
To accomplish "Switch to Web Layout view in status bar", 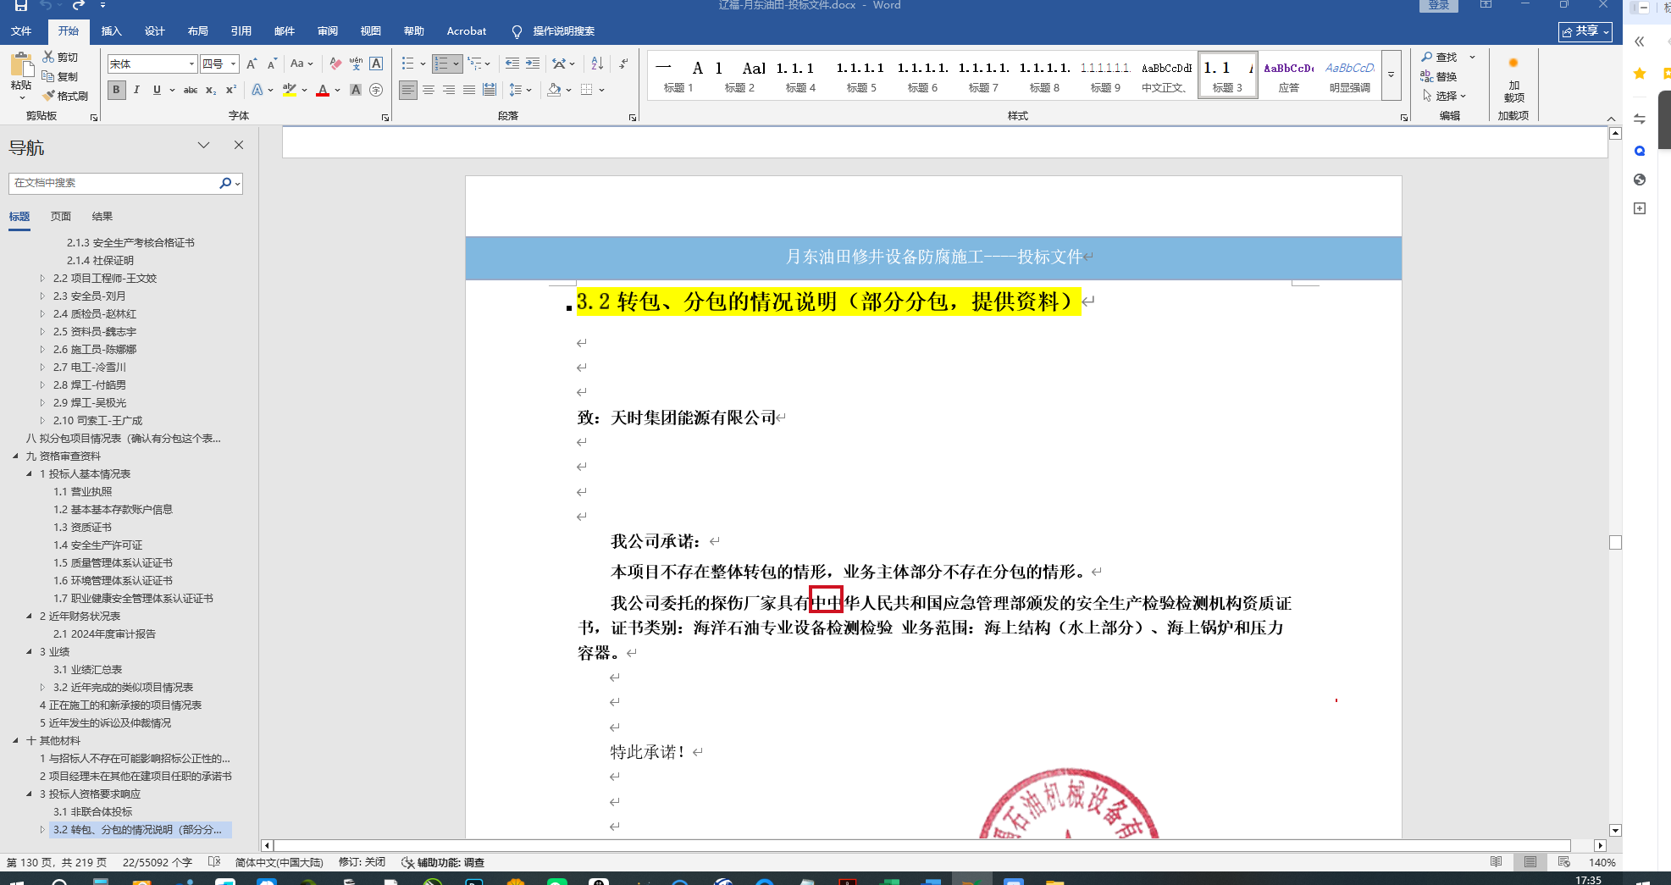I will tap(1564, 862).
